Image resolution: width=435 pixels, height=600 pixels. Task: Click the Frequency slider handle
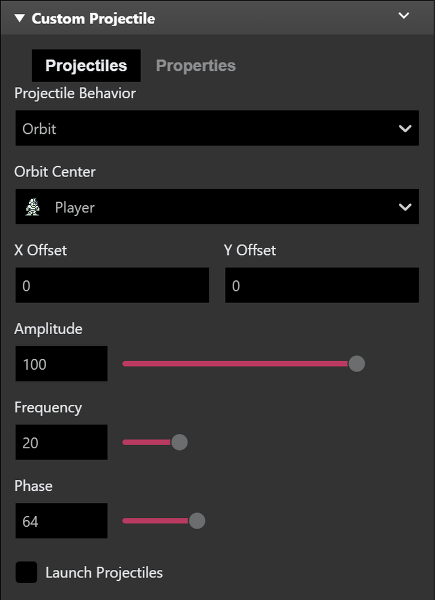tap(179, 442)
